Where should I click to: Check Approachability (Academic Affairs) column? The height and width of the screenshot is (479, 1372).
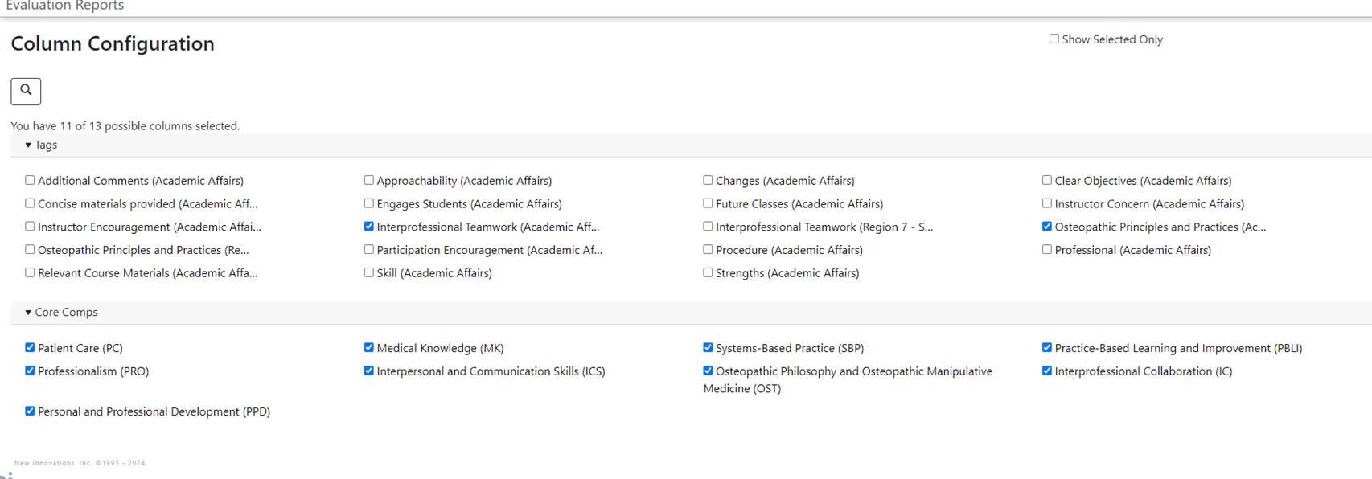click(369, 181)
